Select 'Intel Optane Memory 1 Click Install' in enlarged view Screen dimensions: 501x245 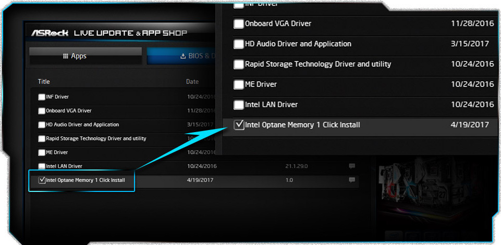pyautogui.click(x=302, y=125)
